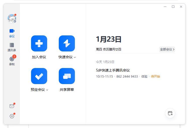Open the cat profile avatar

click(x=12, y=18)
